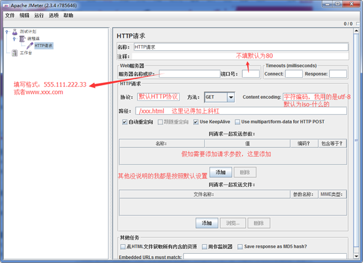
Task: Enable Use multipart/form-data for HTTP POST
Action: click(x=237, y=122)
